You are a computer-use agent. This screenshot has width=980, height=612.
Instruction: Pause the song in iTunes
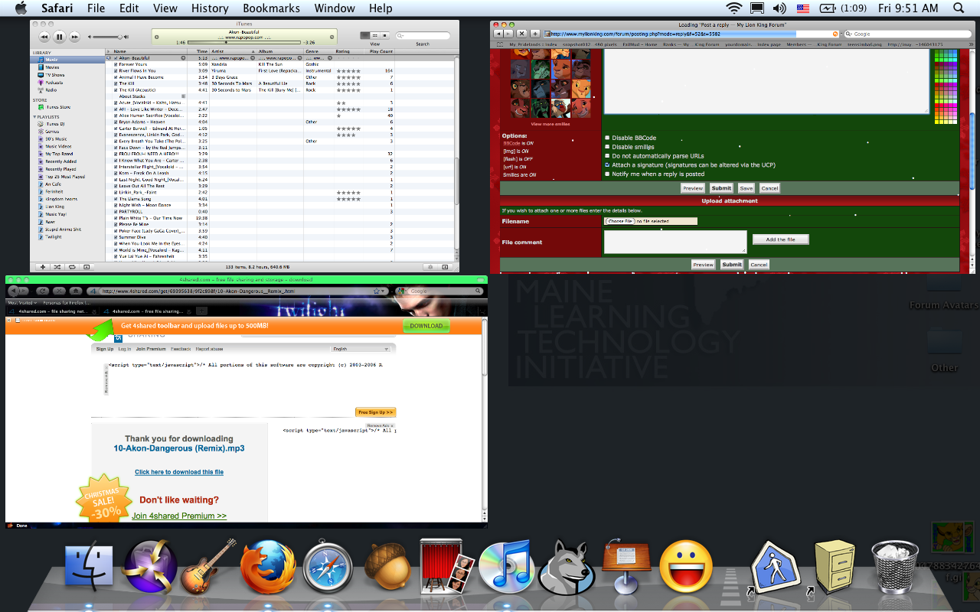pyautogui.click(x=59, y=37)
